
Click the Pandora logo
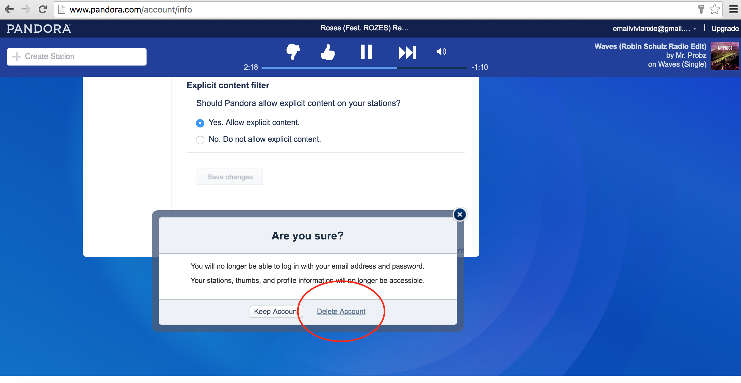pyautogui.click(x=39, y=29)
